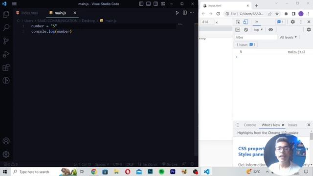Toggle secondary side bar layout icon

point(156,4)
